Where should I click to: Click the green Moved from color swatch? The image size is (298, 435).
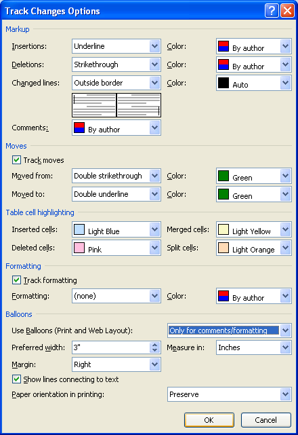point(223,176)
